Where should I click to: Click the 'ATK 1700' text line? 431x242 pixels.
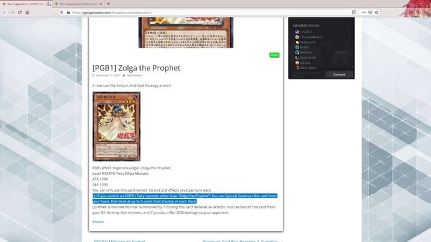(x=100, y=179)
